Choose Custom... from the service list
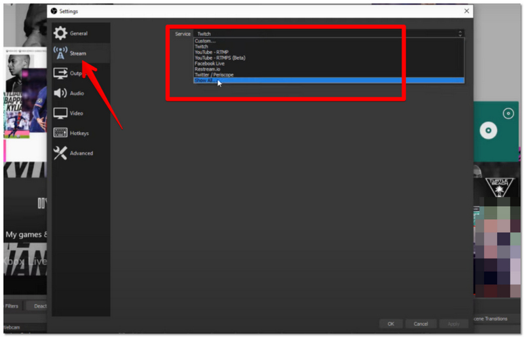524x337 pixels. pos(206,41)
